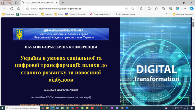This screenshot has width=195, height=110.
Task: Open the Кадастры bookmark folder
Action: pyautogui.click(x=8, y=14)
